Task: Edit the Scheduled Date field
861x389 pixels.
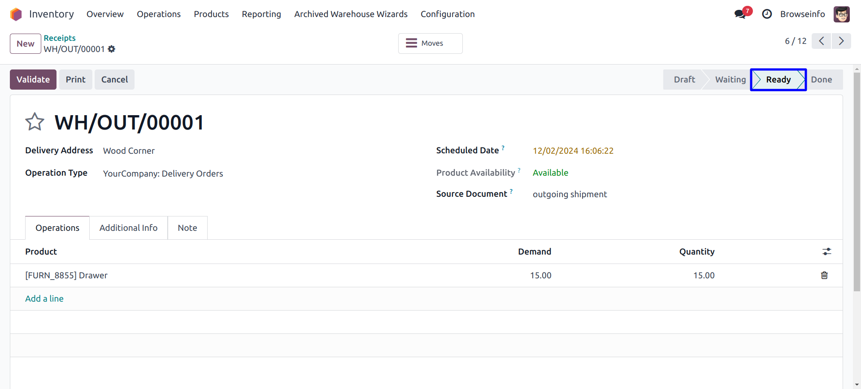Action: pos(573,151)
